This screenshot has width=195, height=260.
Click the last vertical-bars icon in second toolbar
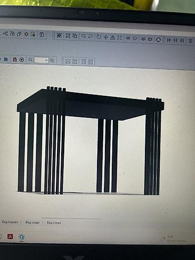pyautogui.click(x=91, y=62)
